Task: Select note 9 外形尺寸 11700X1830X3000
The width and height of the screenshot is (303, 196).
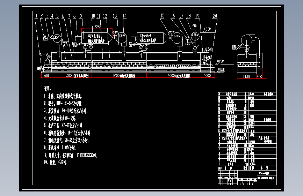Action: pyautogui.click(x=71, y=155)
